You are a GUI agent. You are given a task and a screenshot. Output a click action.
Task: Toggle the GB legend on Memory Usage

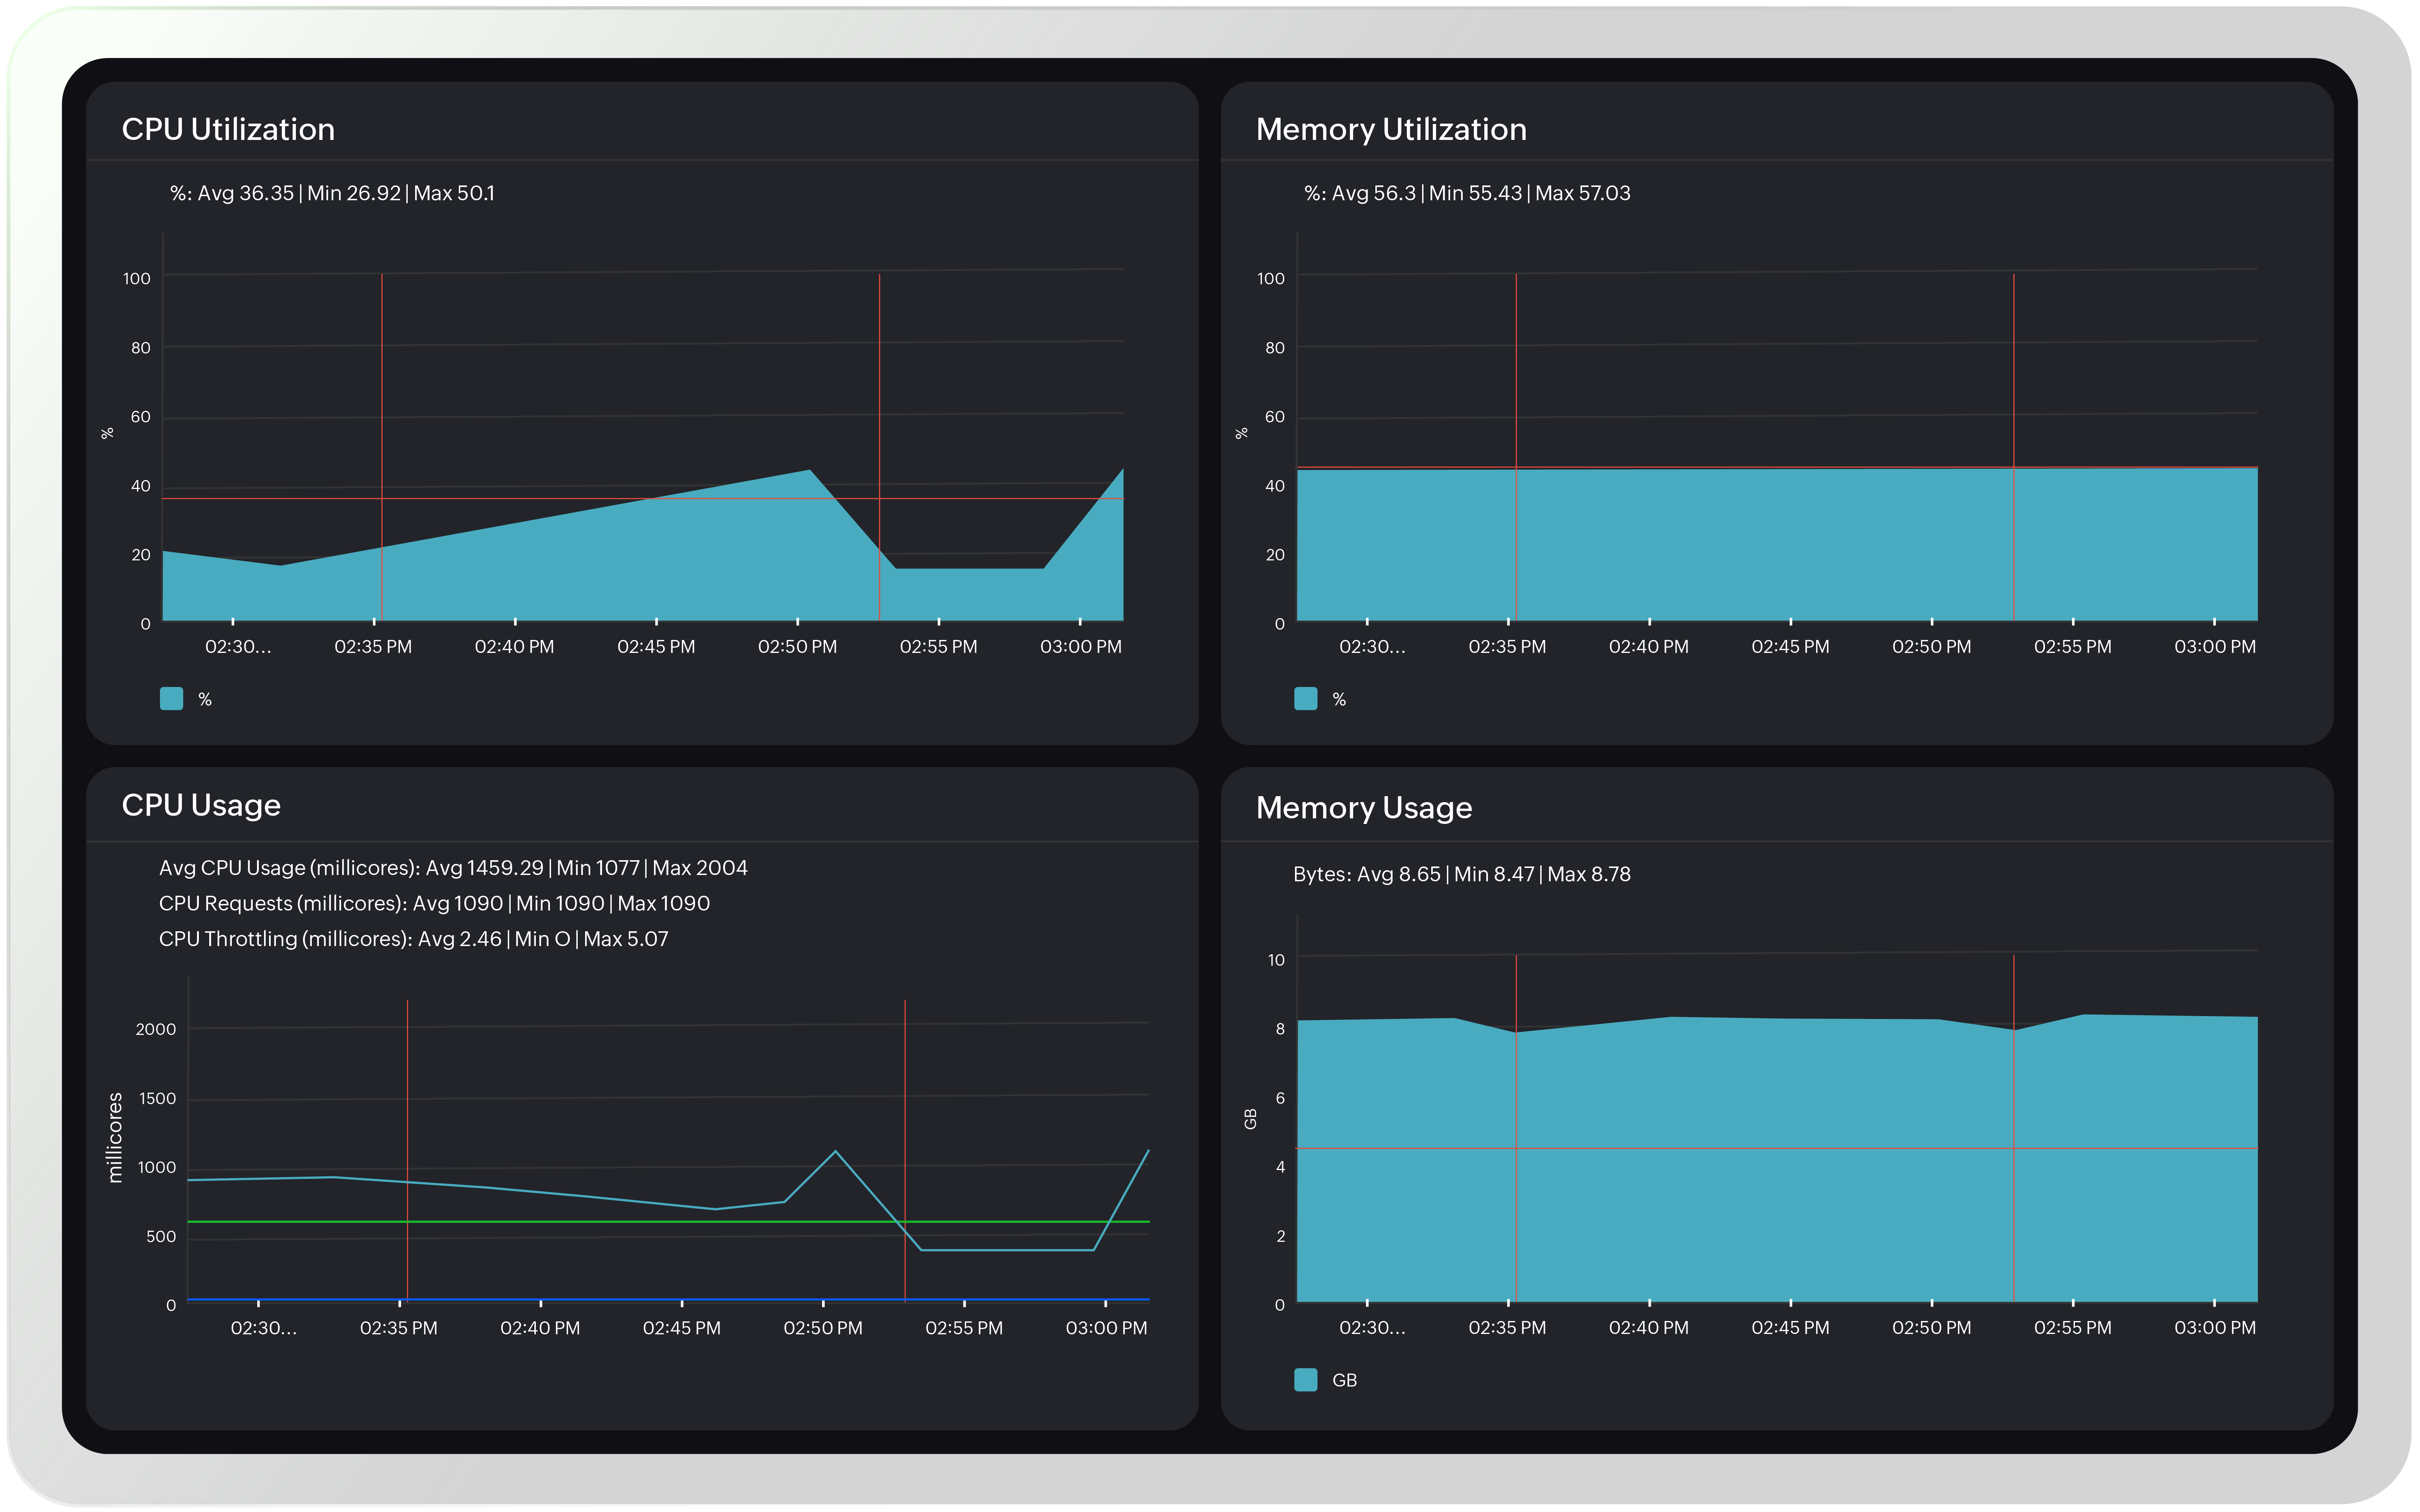(1345, 1379)
